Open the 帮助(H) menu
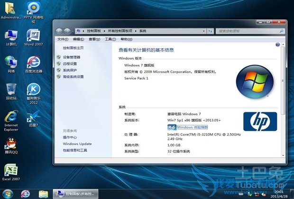Viewport: 294px width, 199px height. [x=127, y=39]
